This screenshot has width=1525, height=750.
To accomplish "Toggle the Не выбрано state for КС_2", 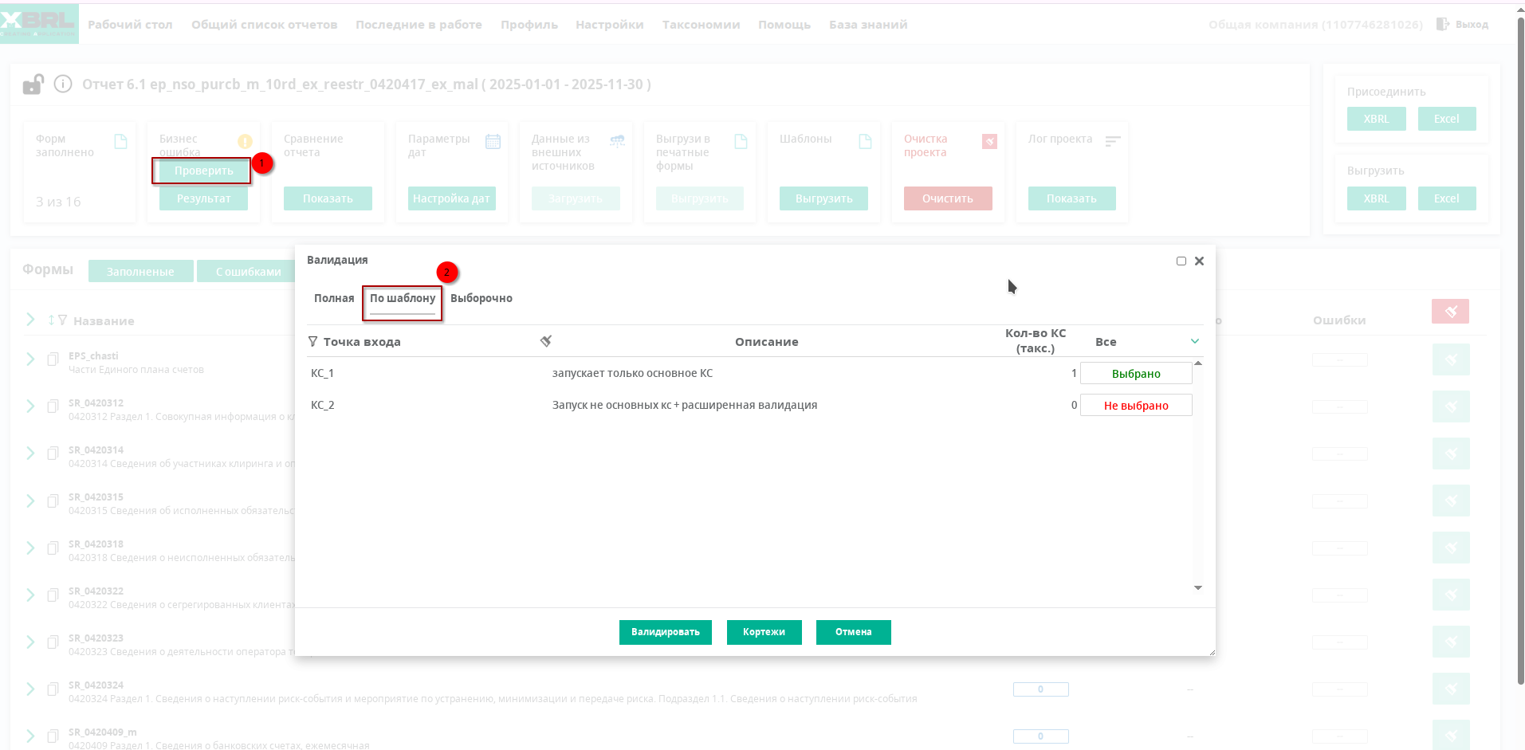I will tap(1135, 406).
